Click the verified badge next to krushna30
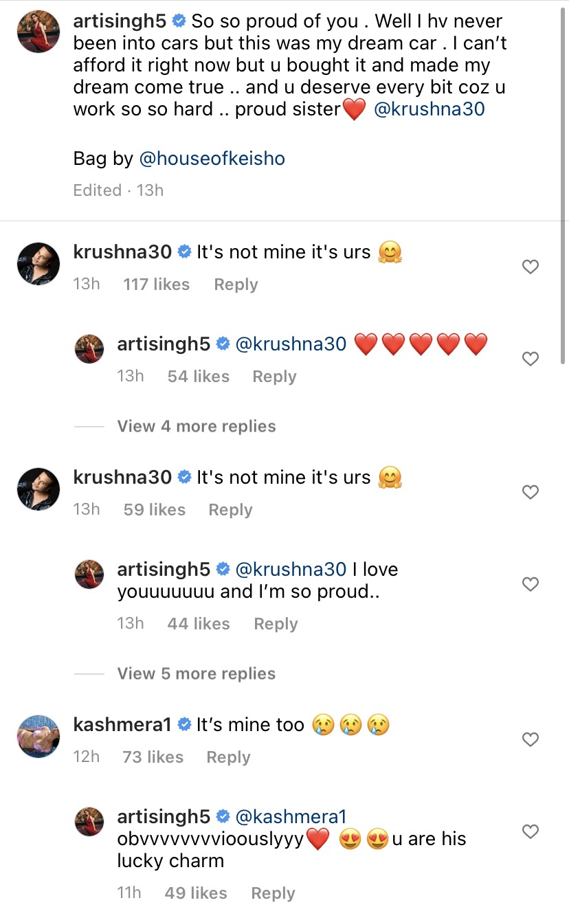 (183, 251)
